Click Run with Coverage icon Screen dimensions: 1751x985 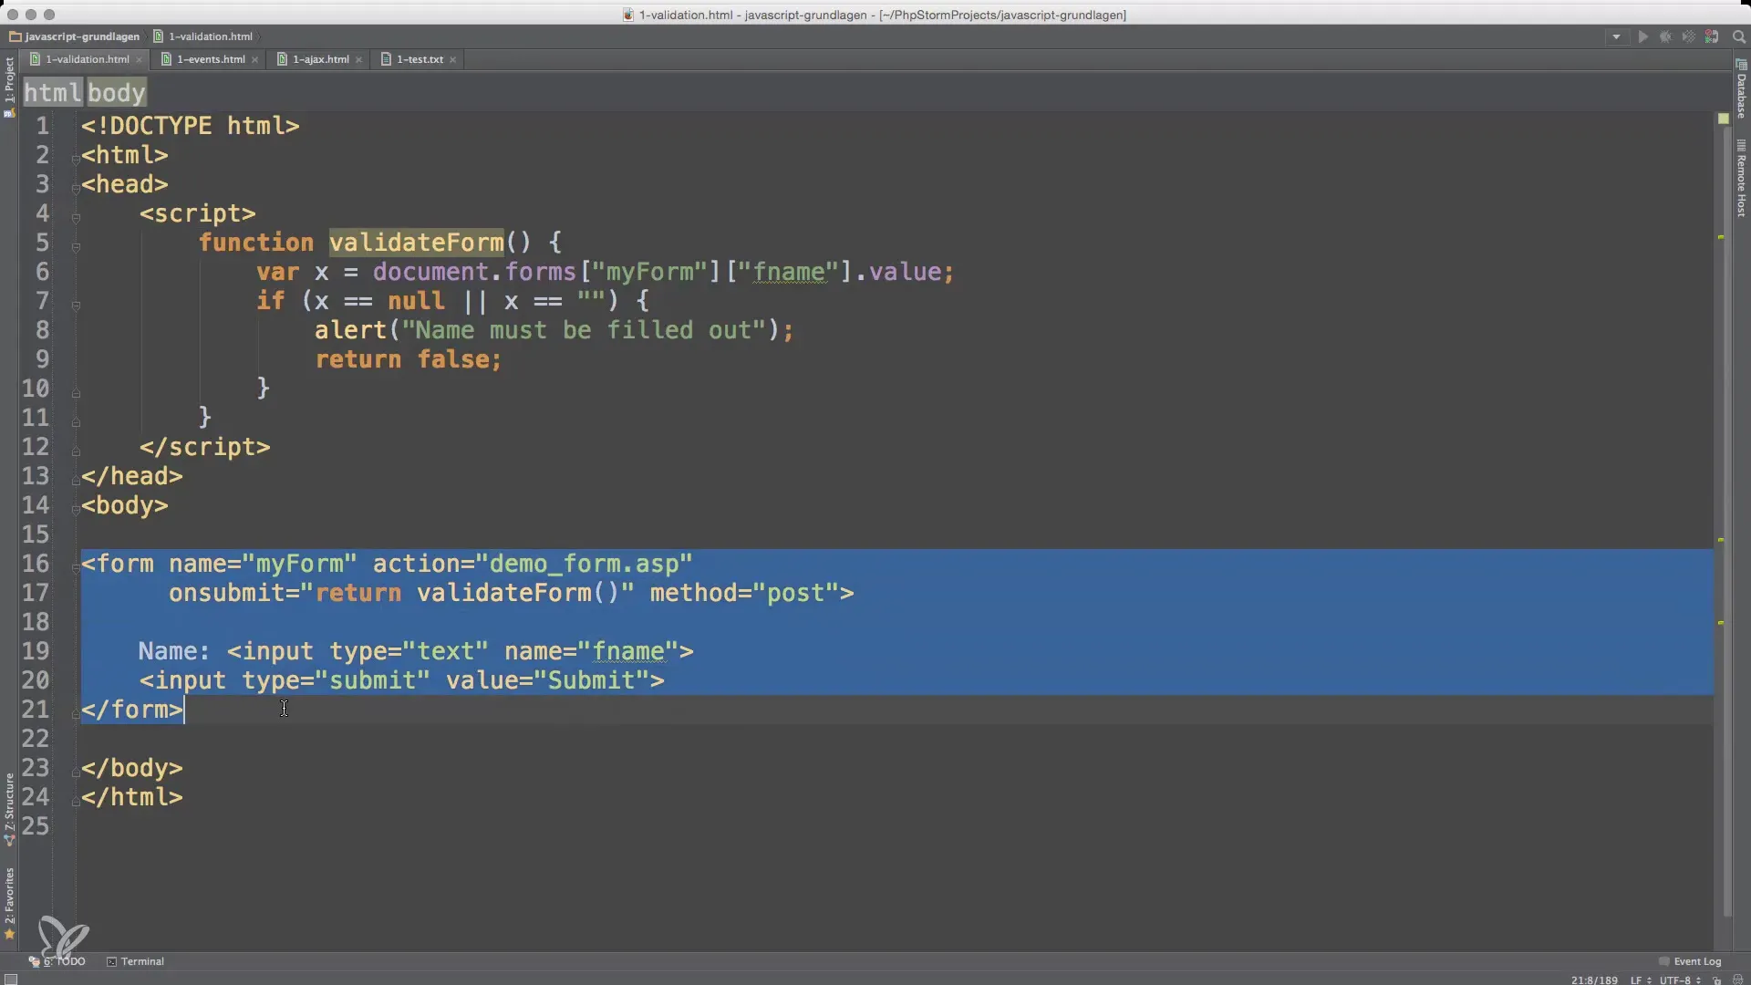[x=1688, y=37]
